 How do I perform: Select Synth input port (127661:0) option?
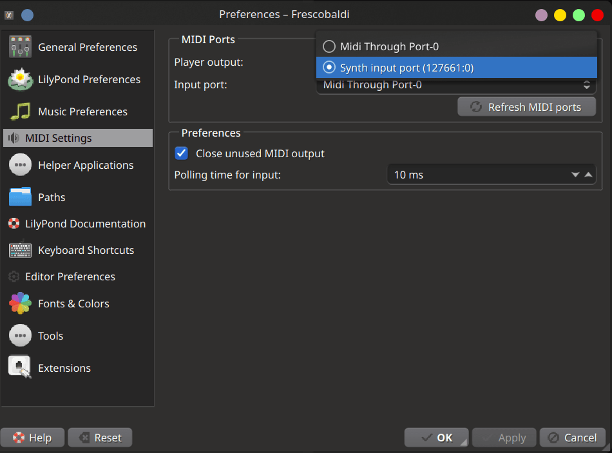(456, 68)
